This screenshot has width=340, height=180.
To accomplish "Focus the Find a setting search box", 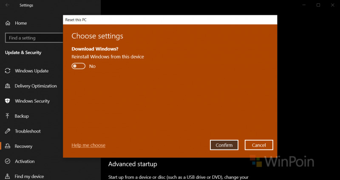I will [34, 38].
